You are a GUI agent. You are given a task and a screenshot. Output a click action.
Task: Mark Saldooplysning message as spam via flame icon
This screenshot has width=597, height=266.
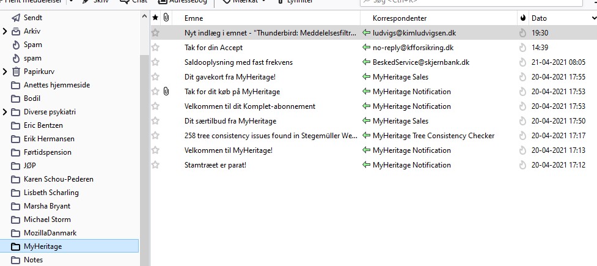point(522,62)
